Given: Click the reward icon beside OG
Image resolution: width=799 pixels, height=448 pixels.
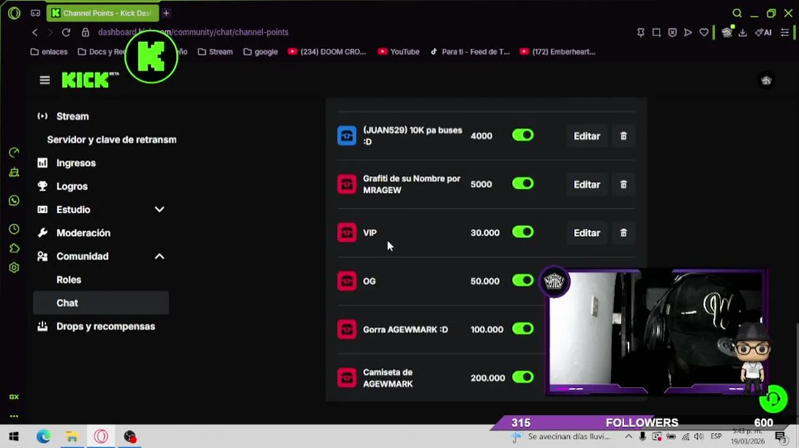Looking at the screenshot, I should tap(347, 281).
